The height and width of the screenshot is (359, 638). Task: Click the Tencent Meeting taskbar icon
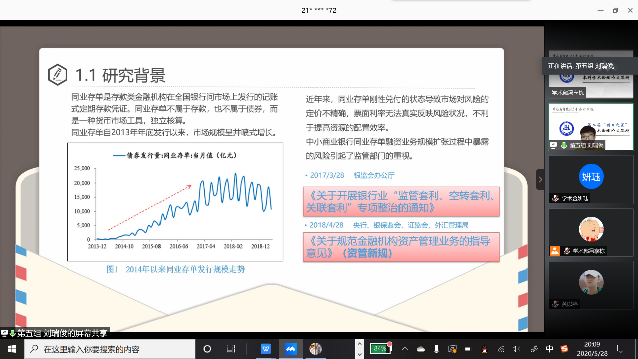pos(290,349)
